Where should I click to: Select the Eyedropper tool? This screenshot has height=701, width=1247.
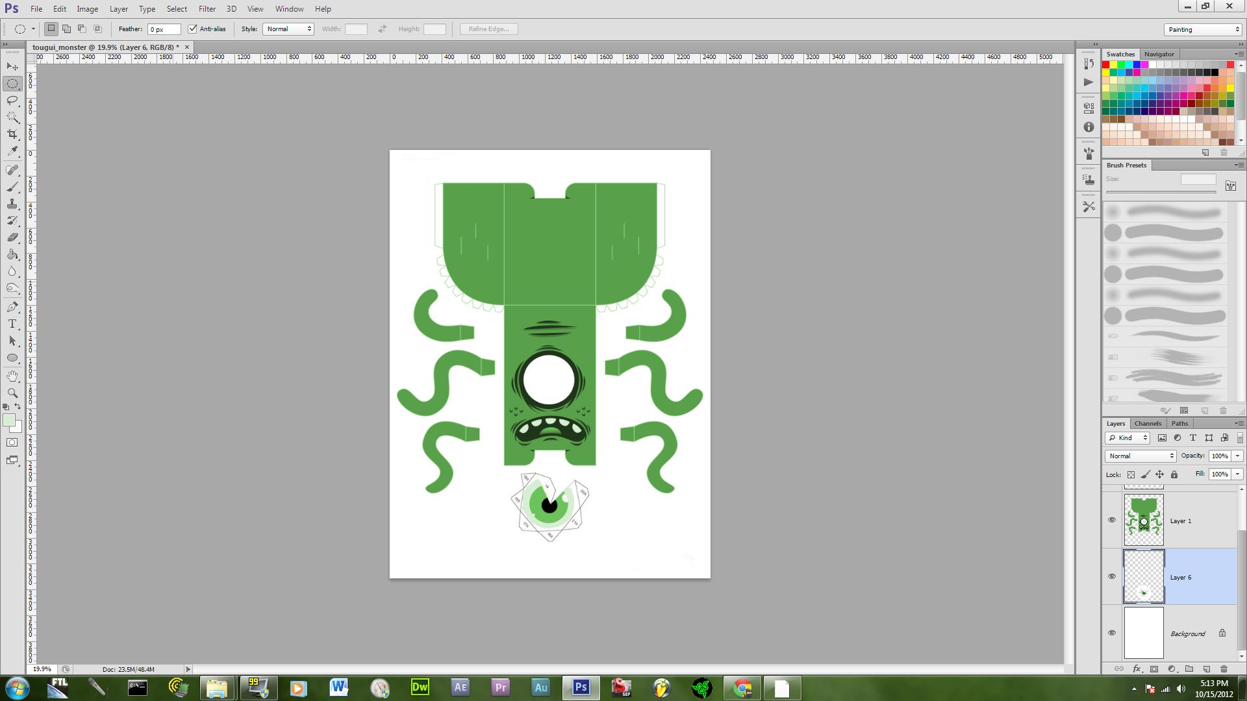click(x=12, y=151)
